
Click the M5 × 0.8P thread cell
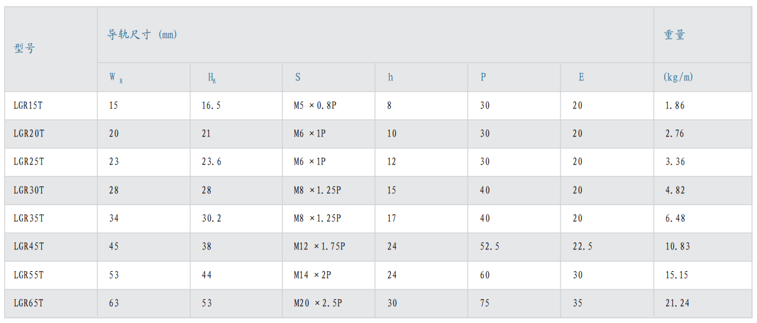[x=315, y=105]
